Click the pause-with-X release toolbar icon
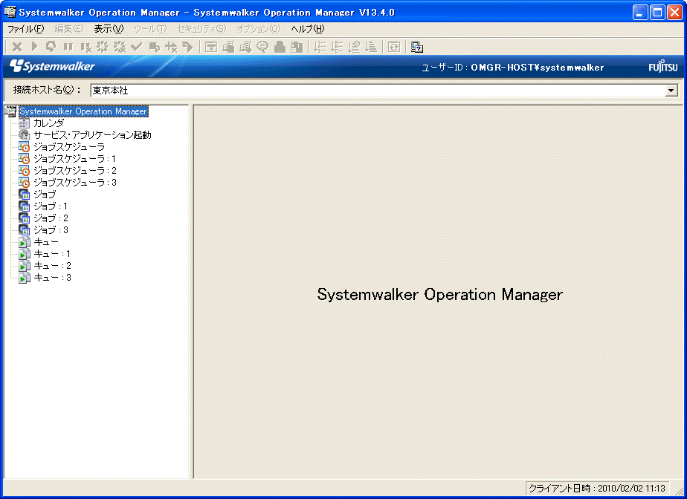The image size is (687, 499). (86, 46)
